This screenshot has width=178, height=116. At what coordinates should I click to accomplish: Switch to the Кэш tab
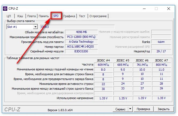tap(20, 16)
